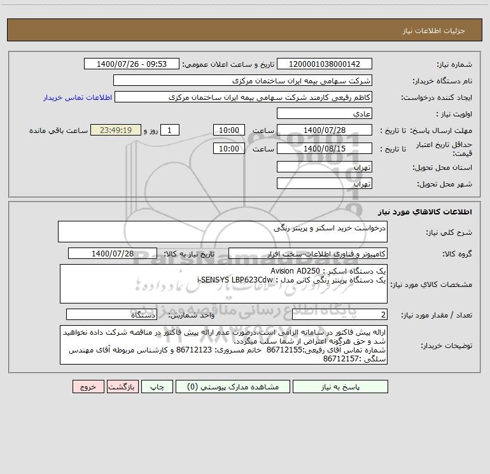Screen dimensions: 490x474
Task: Click buyer name field شرکت سهامی بیمه ایران
Action: pyautogui.click(x=242, y=80)
